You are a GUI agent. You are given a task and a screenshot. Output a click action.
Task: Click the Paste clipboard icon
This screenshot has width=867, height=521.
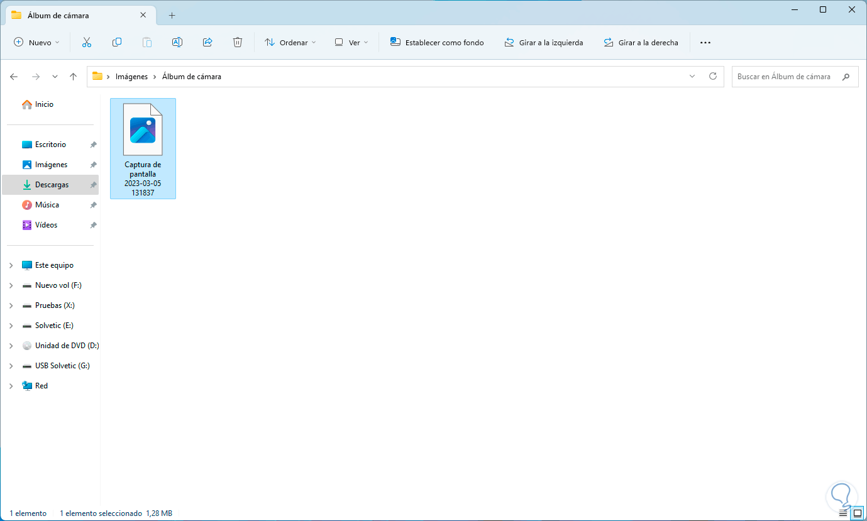[147, 43]
